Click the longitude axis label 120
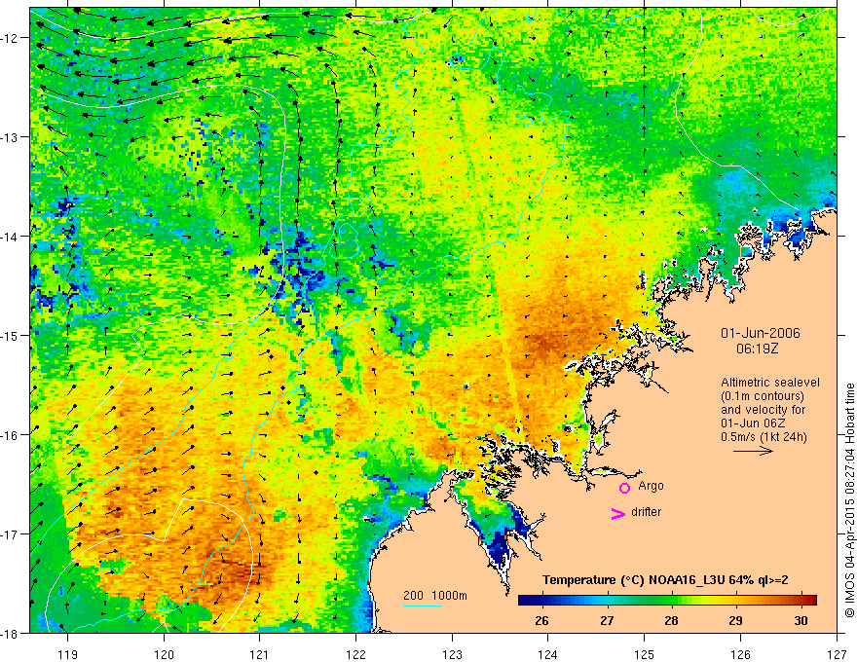857x662 pixels. [x=164, y=654]
